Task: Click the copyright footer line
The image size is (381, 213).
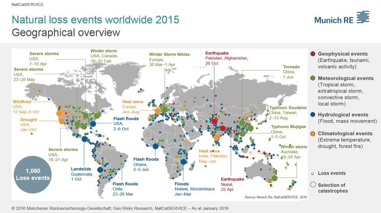Action: click(x=120, y=208)
